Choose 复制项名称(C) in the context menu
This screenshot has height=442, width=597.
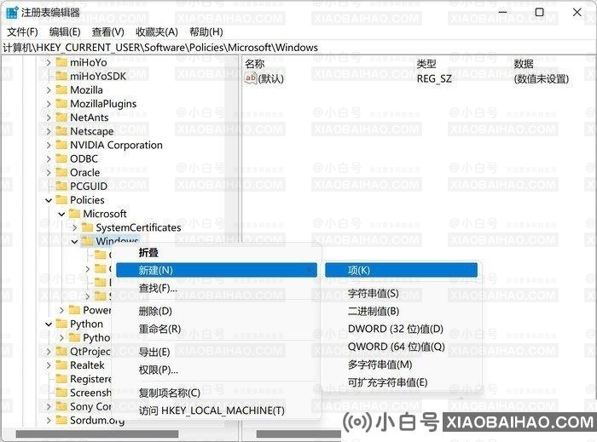pyautogui.click(x=217, y=393)
